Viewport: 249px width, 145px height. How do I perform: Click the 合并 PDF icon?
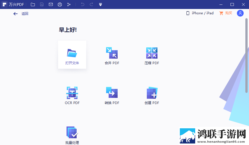click(112, 53)
